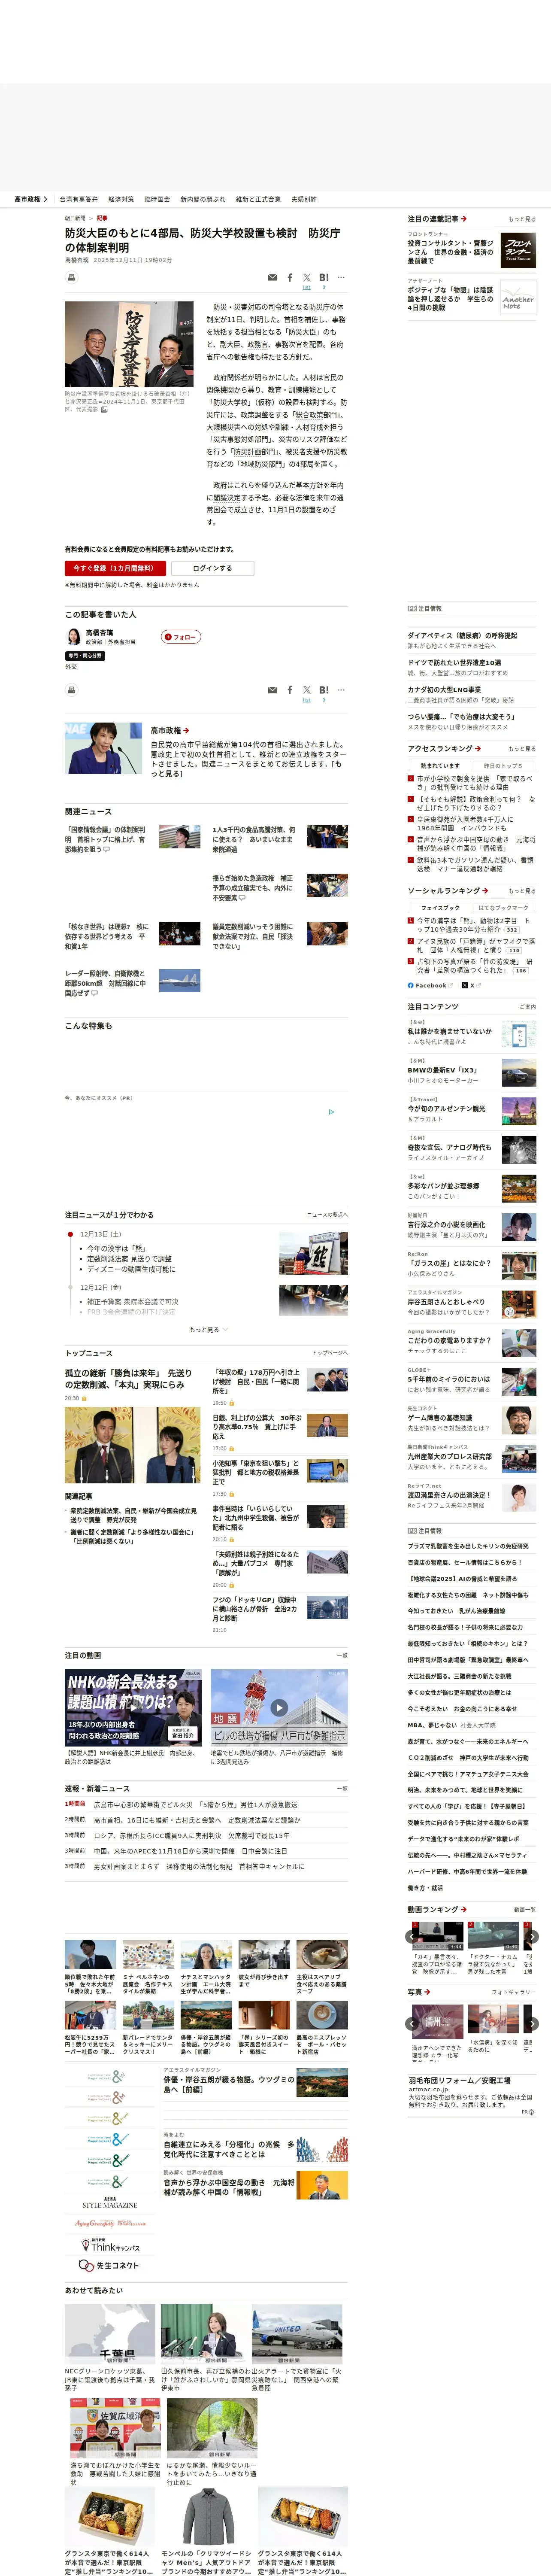This screenshot has height=2576, width=551.
Task: Click the bottom Hatena bookmark B! icon
Action: pyautogui.click(x=323, y=690)
